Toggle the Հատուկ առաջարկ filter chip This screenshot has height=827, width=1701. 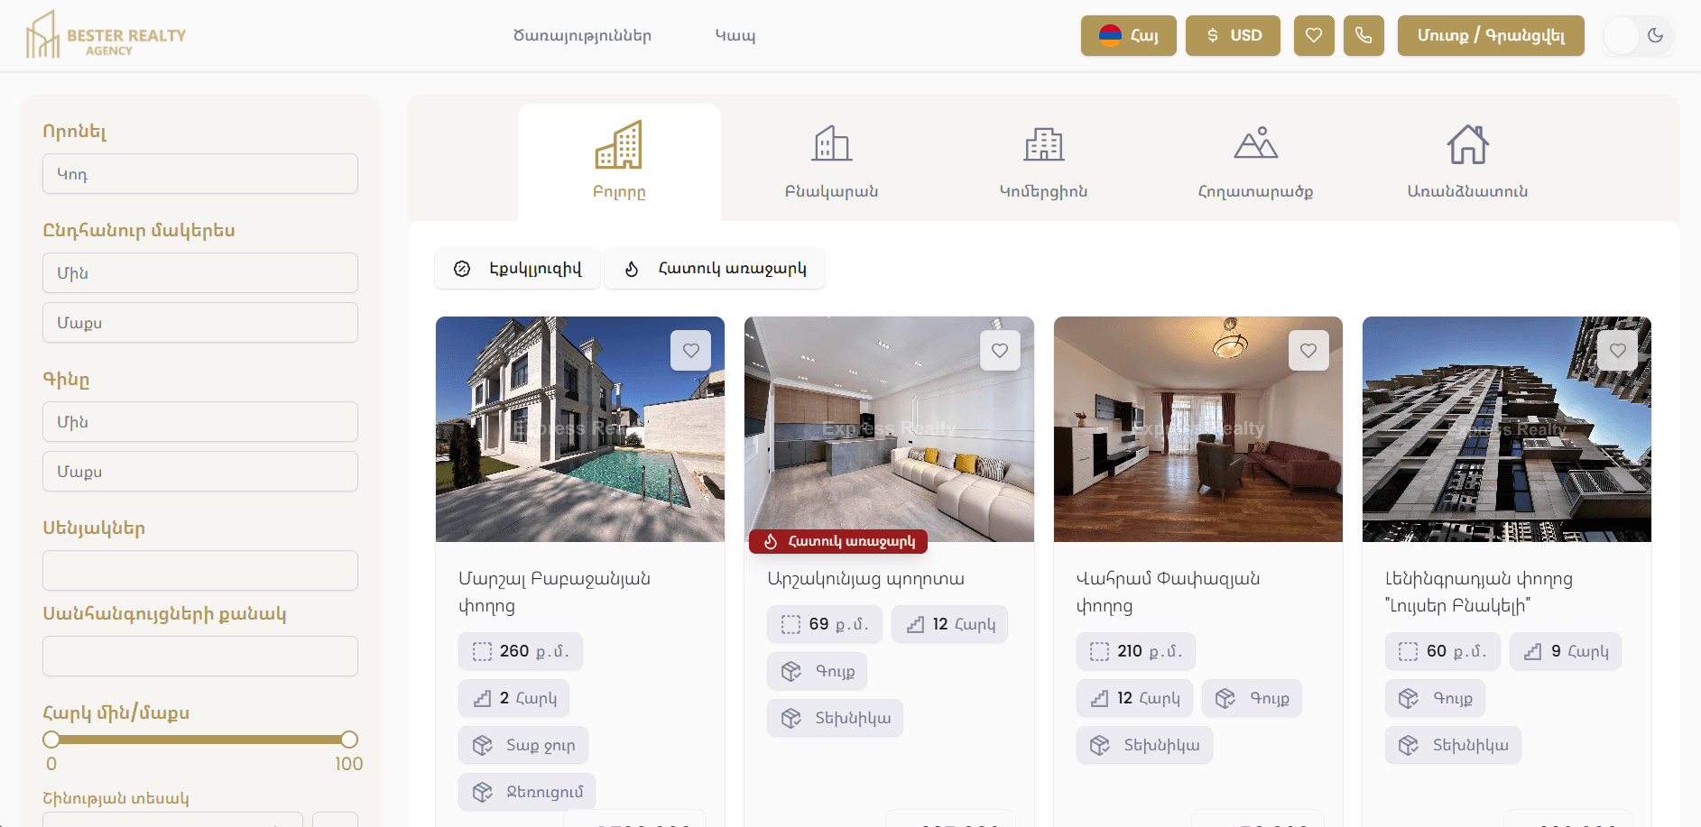pyautogui.click(x=714, y=269)
